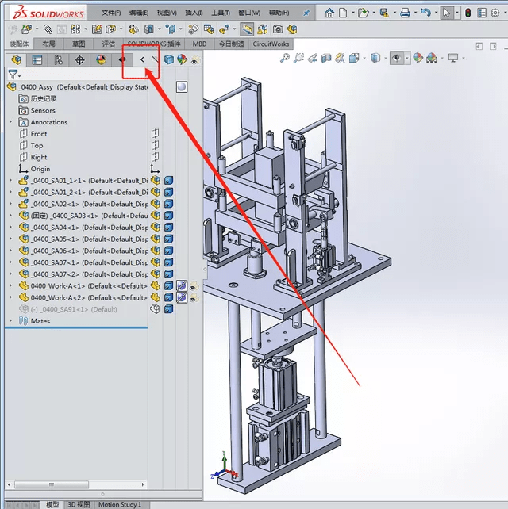Image resolution: width=508 pixels, height=509 pixels.
Task: Open the ConfigurationManager panel icon
Action: [x=58, y=59]
